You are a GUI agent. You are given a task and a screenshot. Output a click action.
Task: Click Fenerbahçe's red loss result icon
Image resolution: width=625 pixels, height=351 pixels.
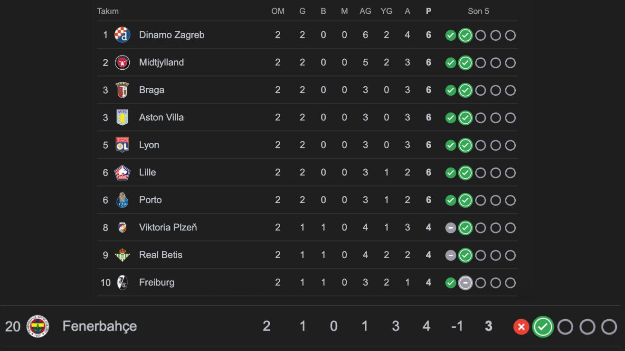(x=521, y=327)
